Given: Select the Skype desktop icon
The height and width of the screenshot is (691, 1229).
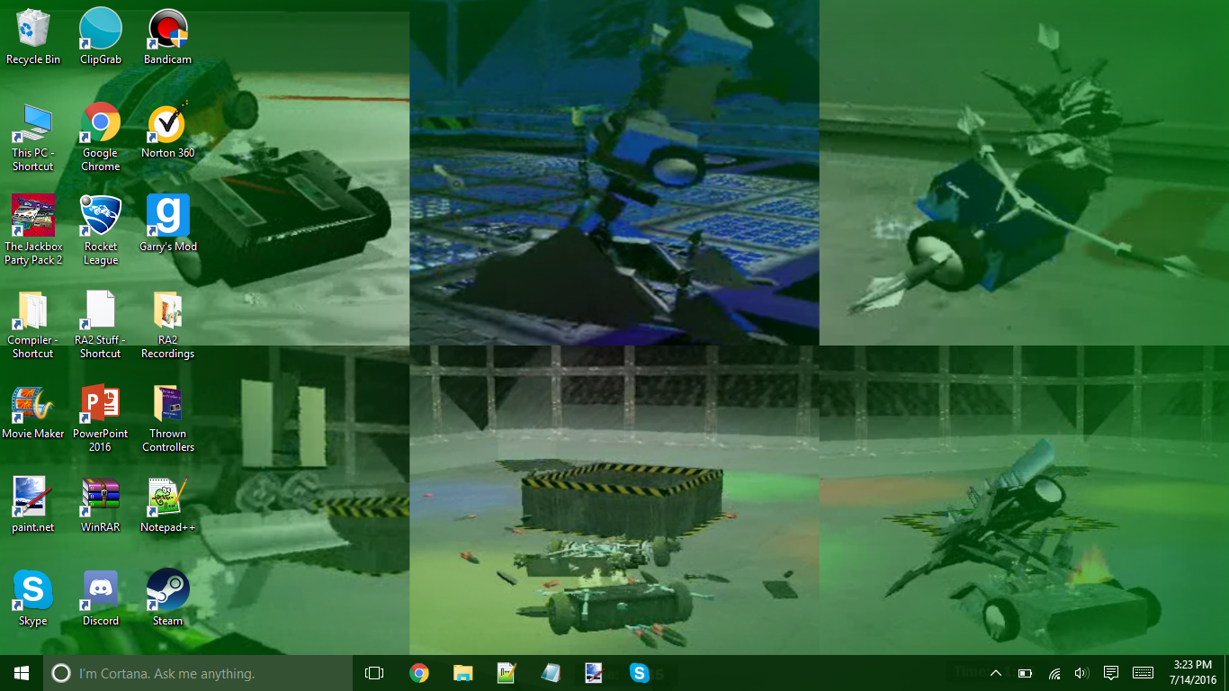Looking at the screenshot, I should point(33,597).
